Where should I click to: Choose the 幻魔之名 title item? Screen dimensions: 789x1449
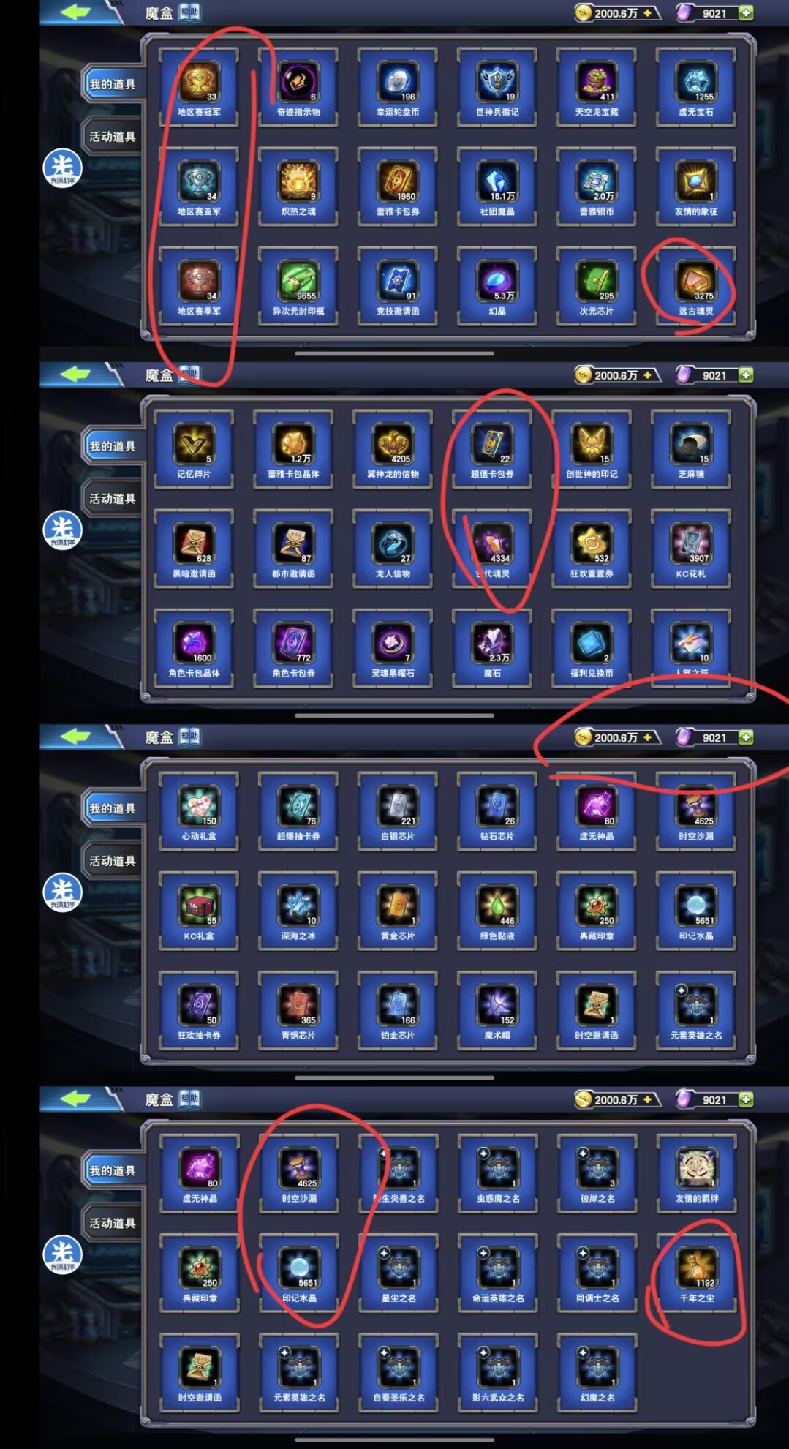[x=597, y=1372]
